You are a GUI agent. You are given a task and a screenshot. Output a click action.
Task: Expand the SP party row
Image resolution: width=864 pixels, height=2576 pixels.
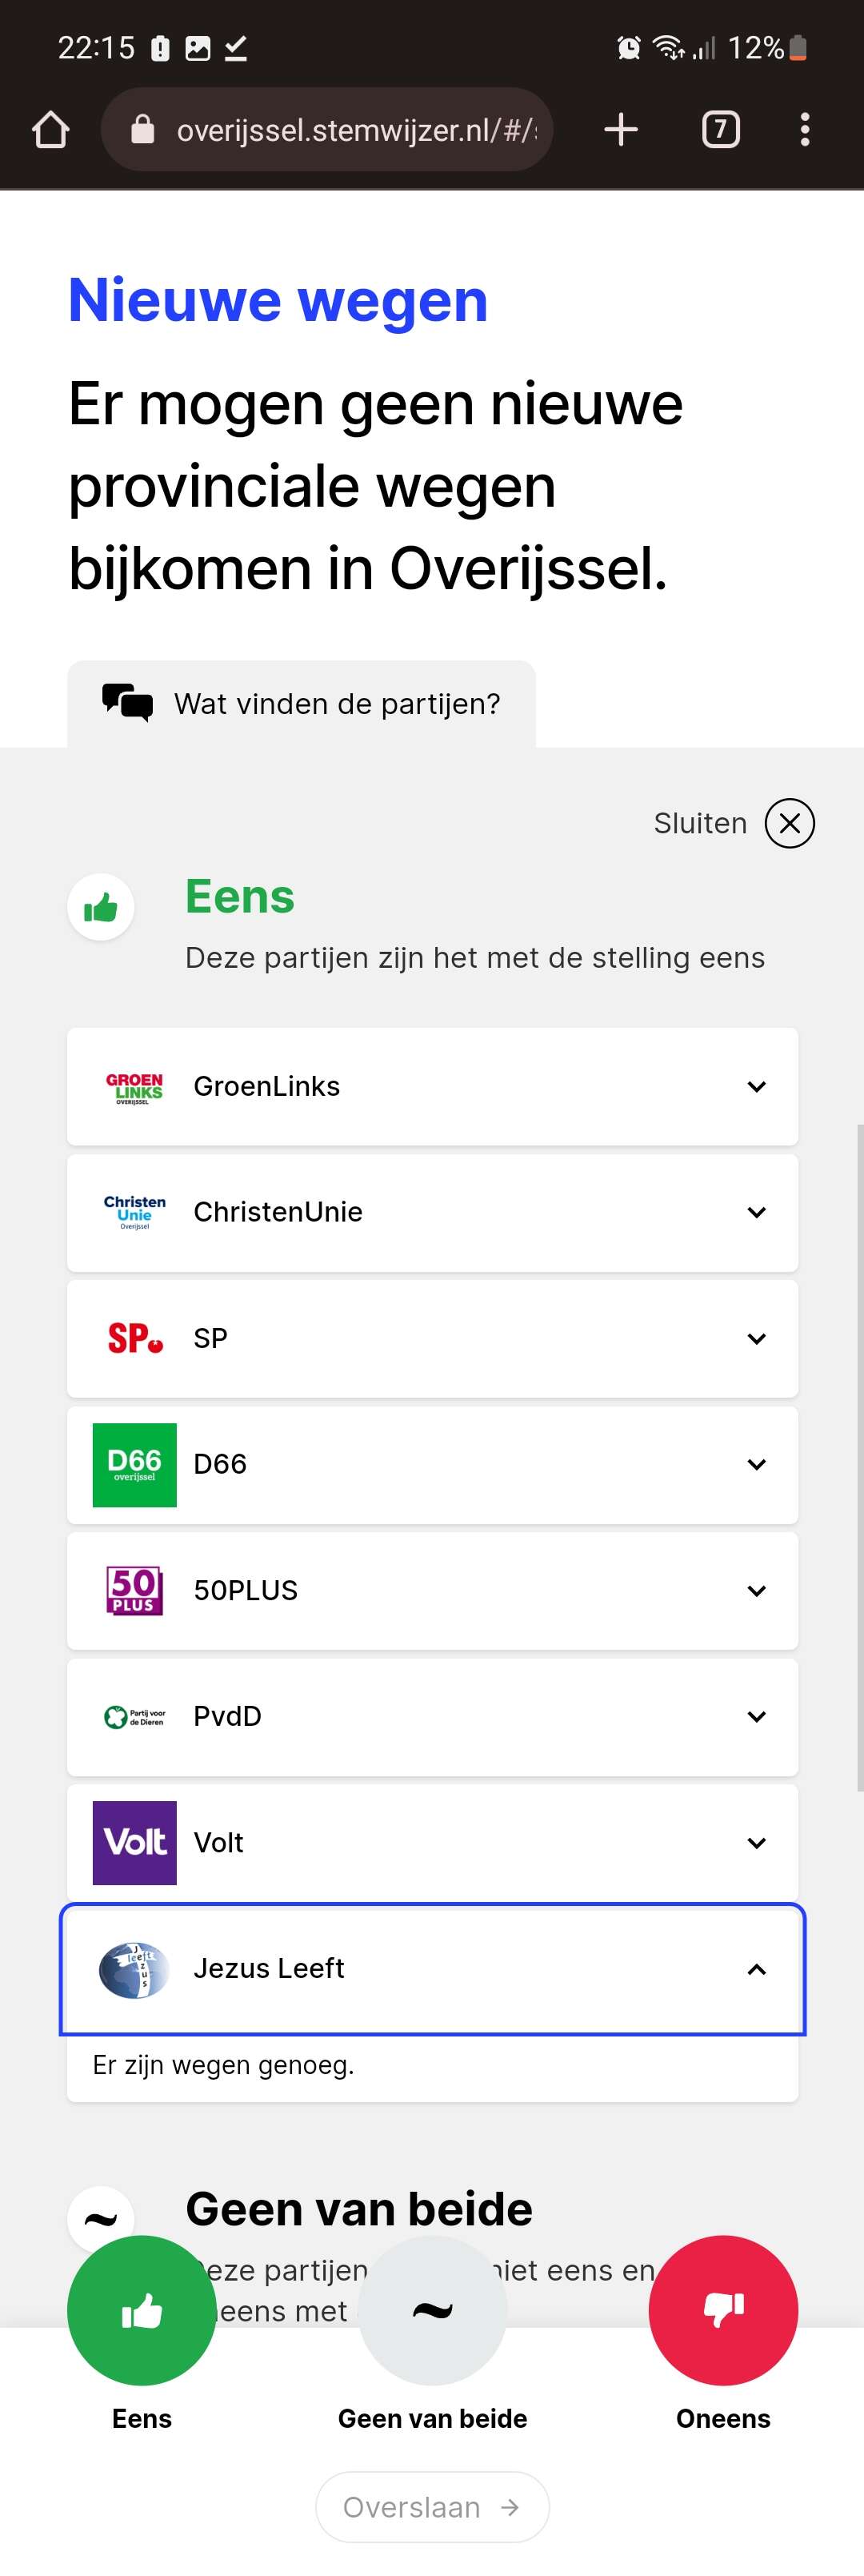pos(433,1338)
